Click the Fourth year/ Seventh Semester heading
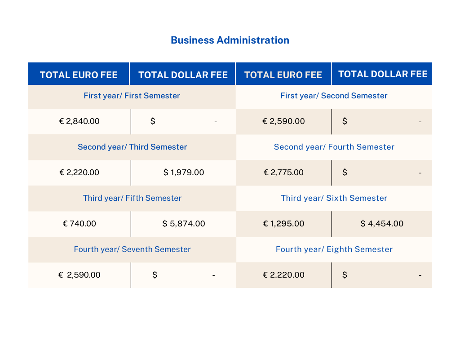This screenshot has height=345, width=460. click(132, 249)
